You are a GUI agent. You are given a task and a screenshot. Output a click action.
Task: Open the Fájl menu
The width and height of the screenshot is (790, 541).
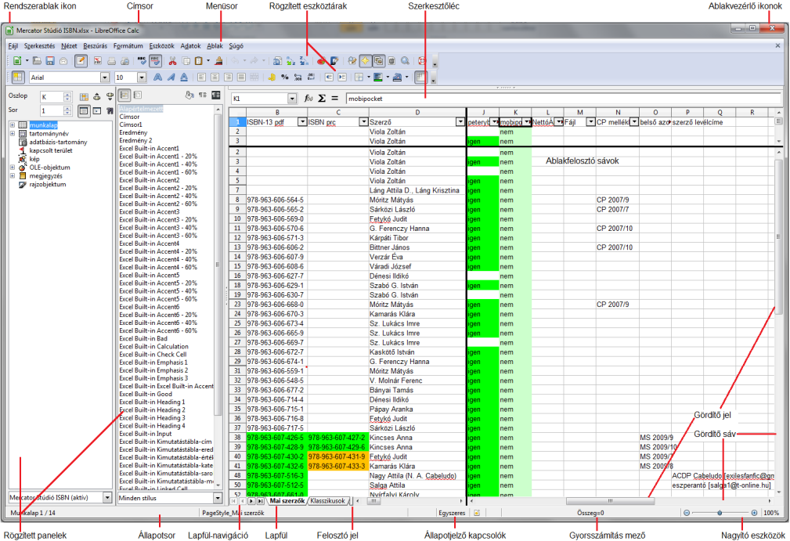(13, 46)
